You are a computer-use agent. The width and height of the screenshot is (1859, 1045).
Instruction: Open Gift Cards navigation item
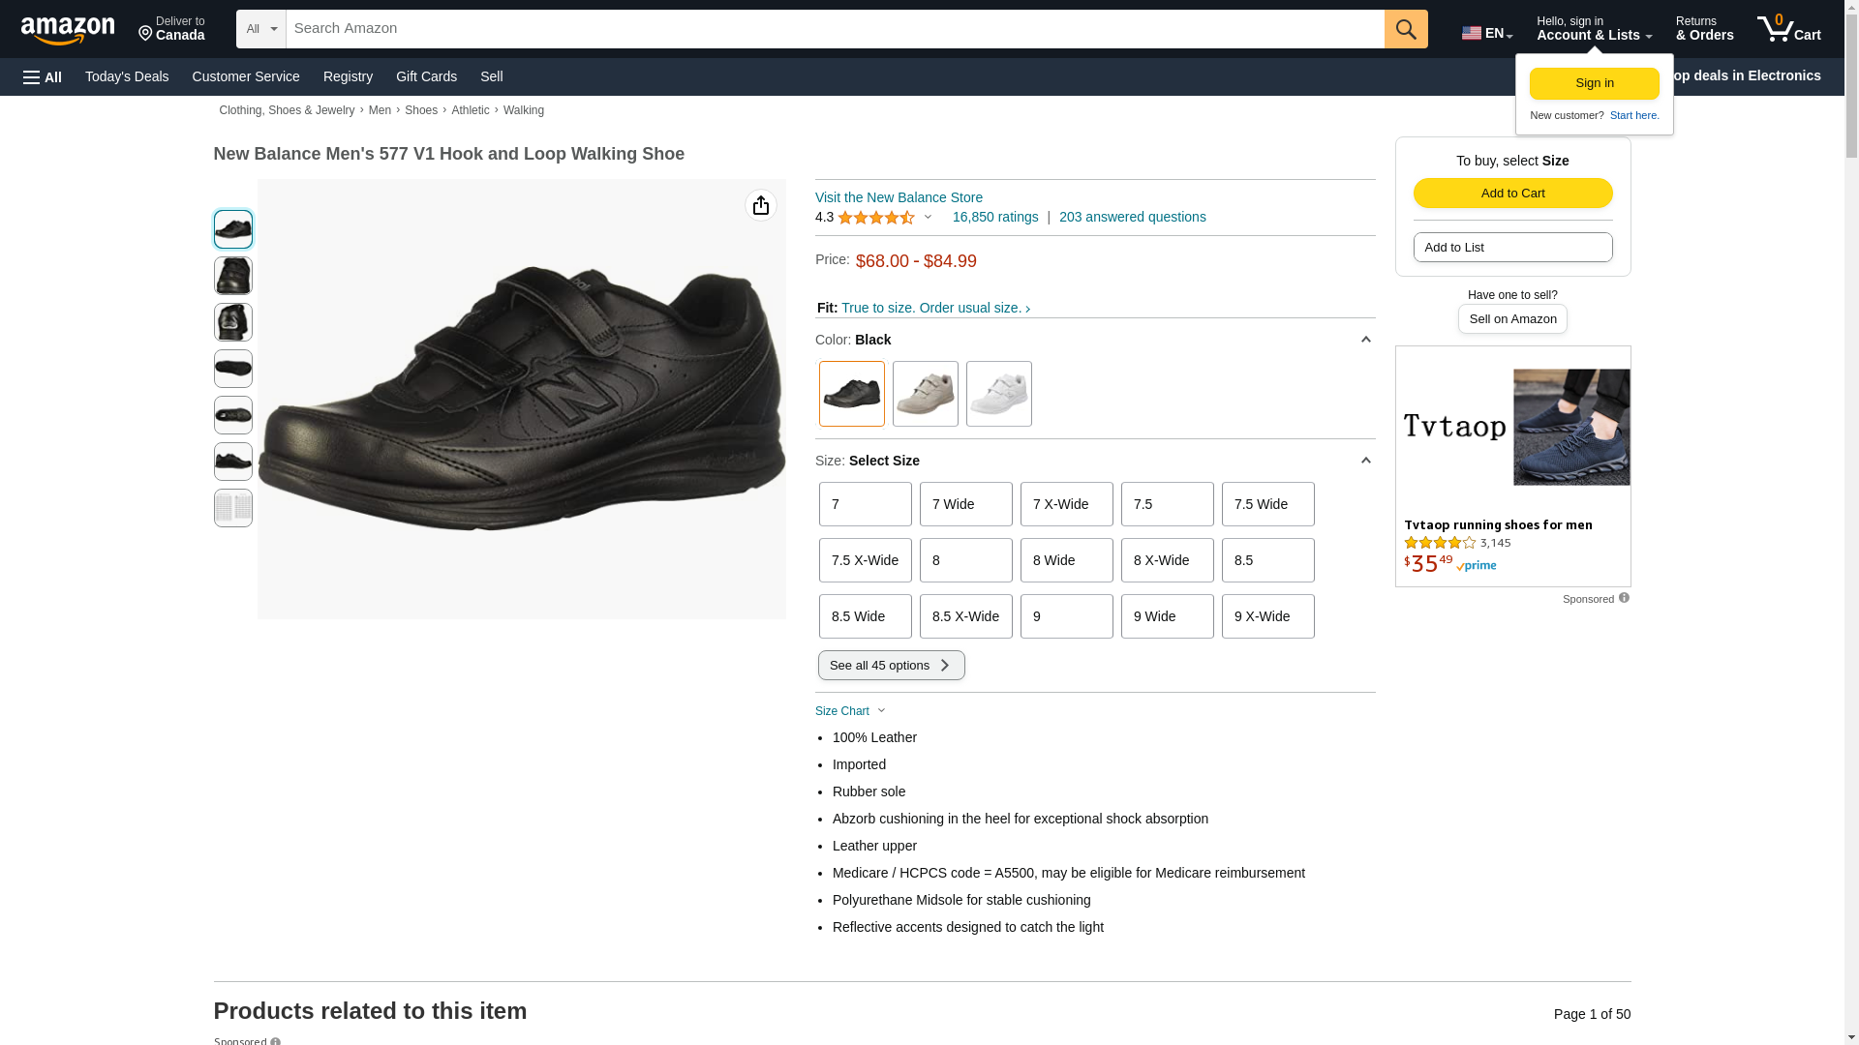[426, 76]
